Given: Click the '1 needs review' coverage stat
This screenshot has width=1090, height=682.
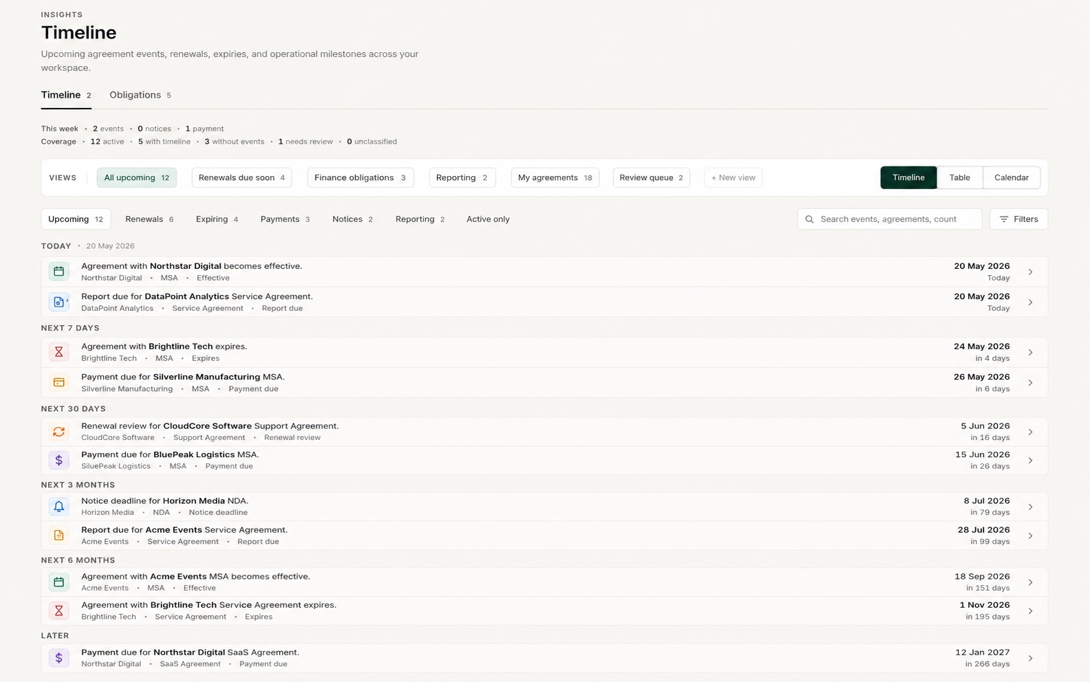Looking at the screenshot, I should pos(305,142).
